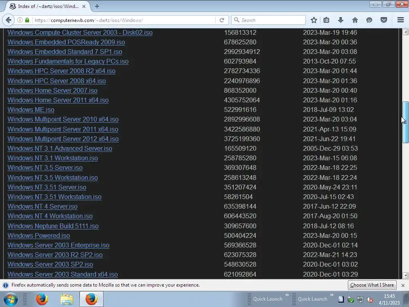Open Windows Neptune Build 5111.iso link

point(53,226)
